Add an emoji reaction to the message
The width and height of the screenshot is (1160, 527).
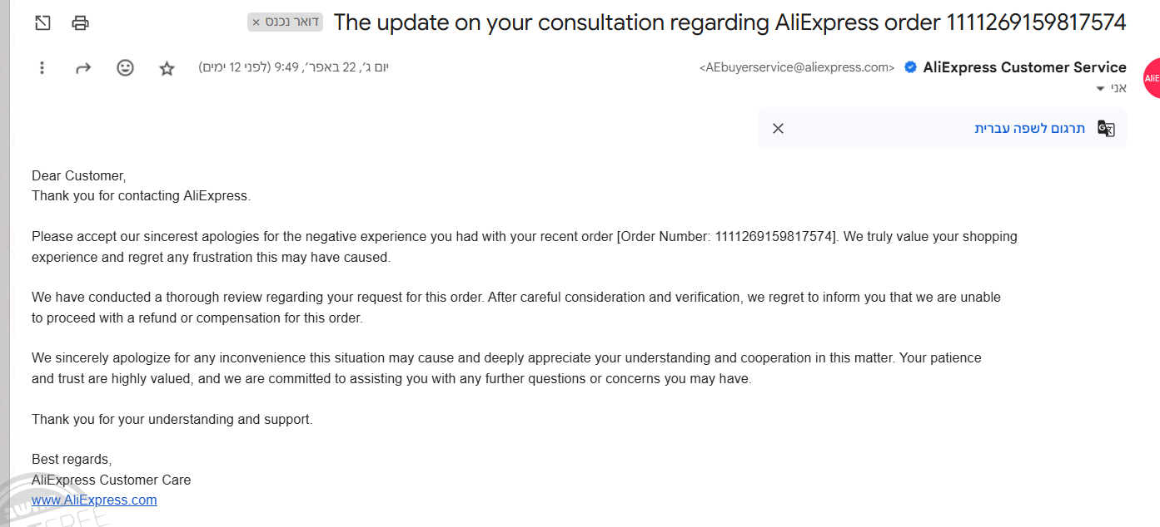click(125, 68)
